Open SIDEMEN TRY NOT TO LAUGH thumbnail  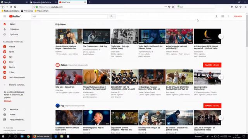pos(124,77)
